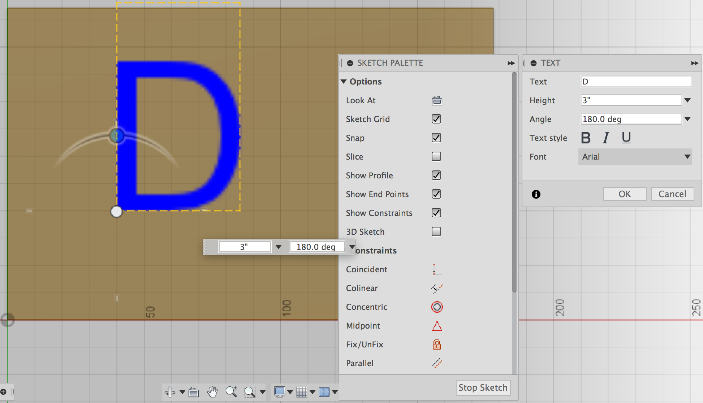
Task: Open the Height dropdown arrow in Text dialog
Action: click(x=687, y=100)
